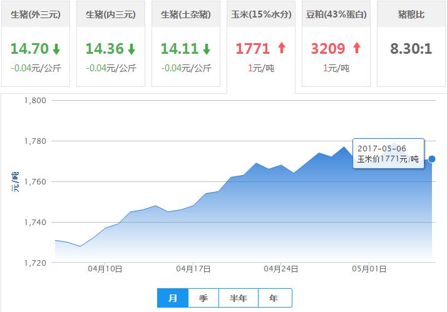
Task: Click the 1,800 y-axis value
Action: click(x=35, y=101)
